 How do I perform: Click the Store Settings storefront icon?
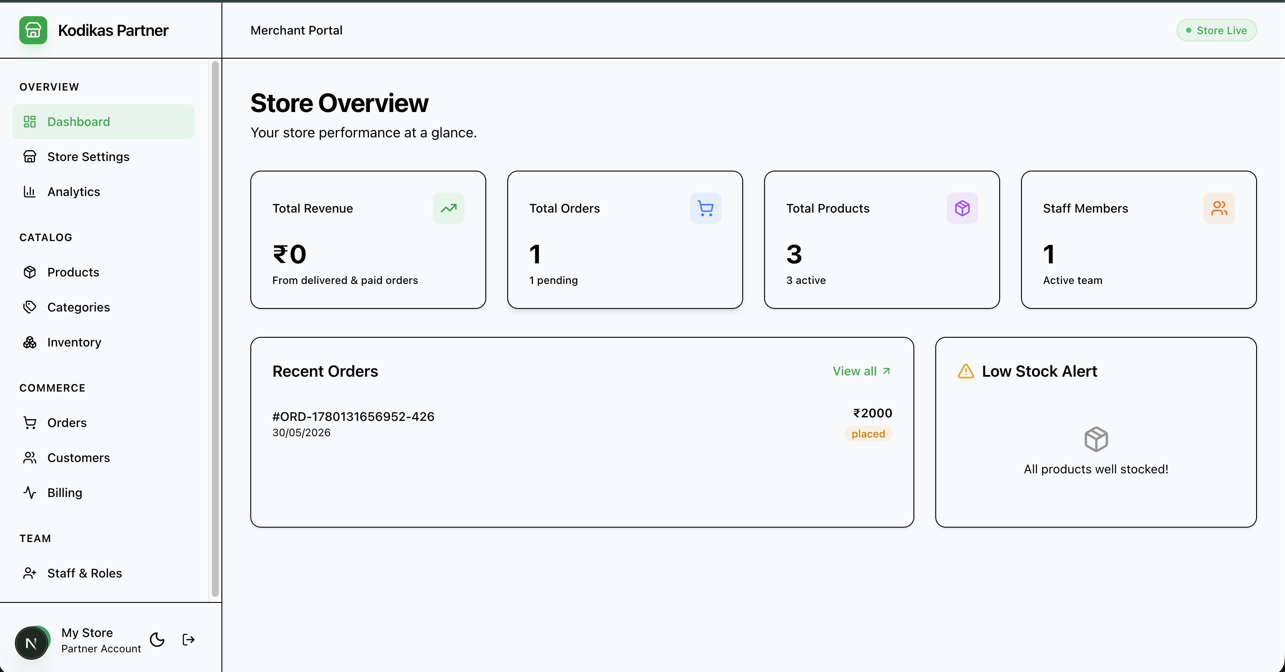30,157
